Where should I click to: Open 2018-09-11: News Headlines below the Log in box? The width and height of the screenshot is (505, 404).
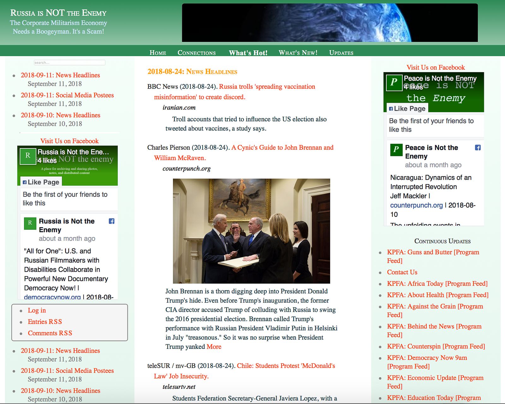pyautogui.click(x=60, y=350)
